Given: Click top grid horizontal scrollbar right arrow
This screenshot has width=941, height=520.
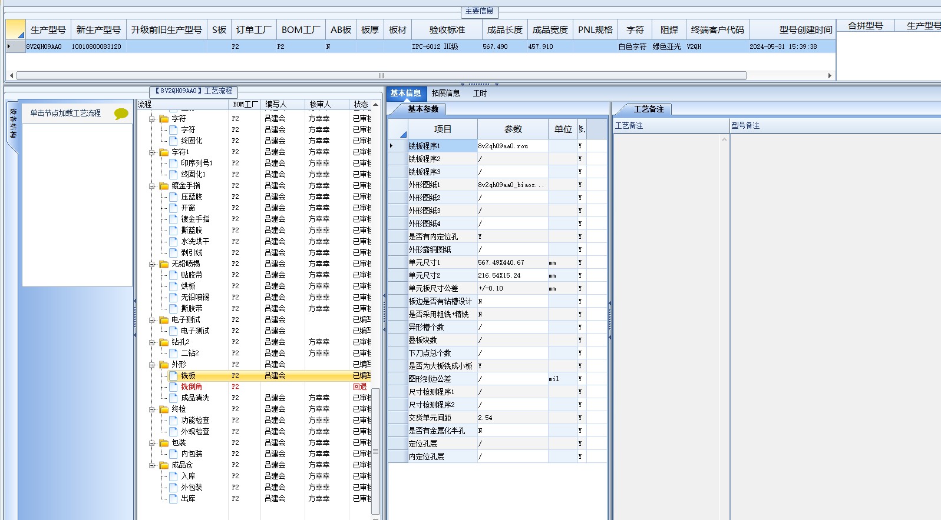Looking at the screenshot, I should [x=830, y=75].
